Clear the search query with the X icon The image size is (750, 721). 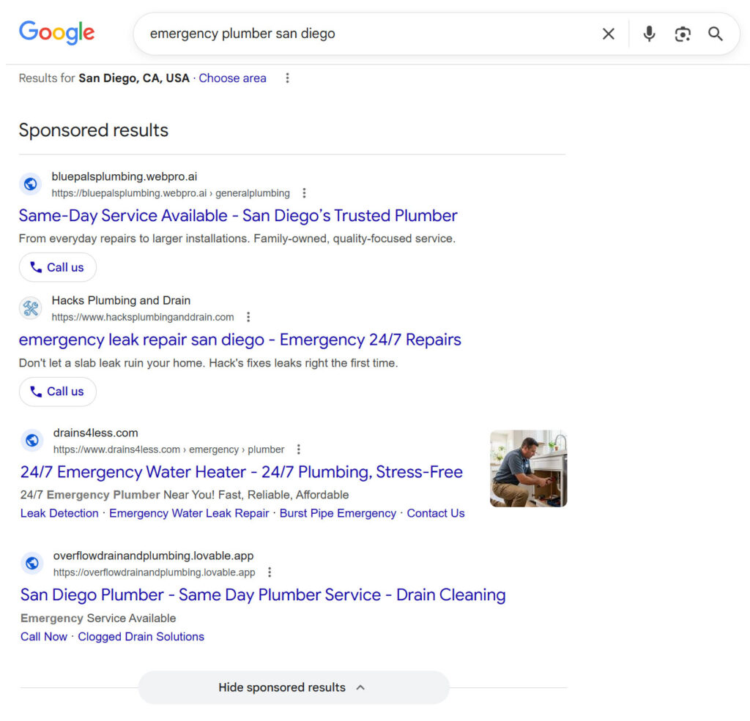[x=608, y=34]
